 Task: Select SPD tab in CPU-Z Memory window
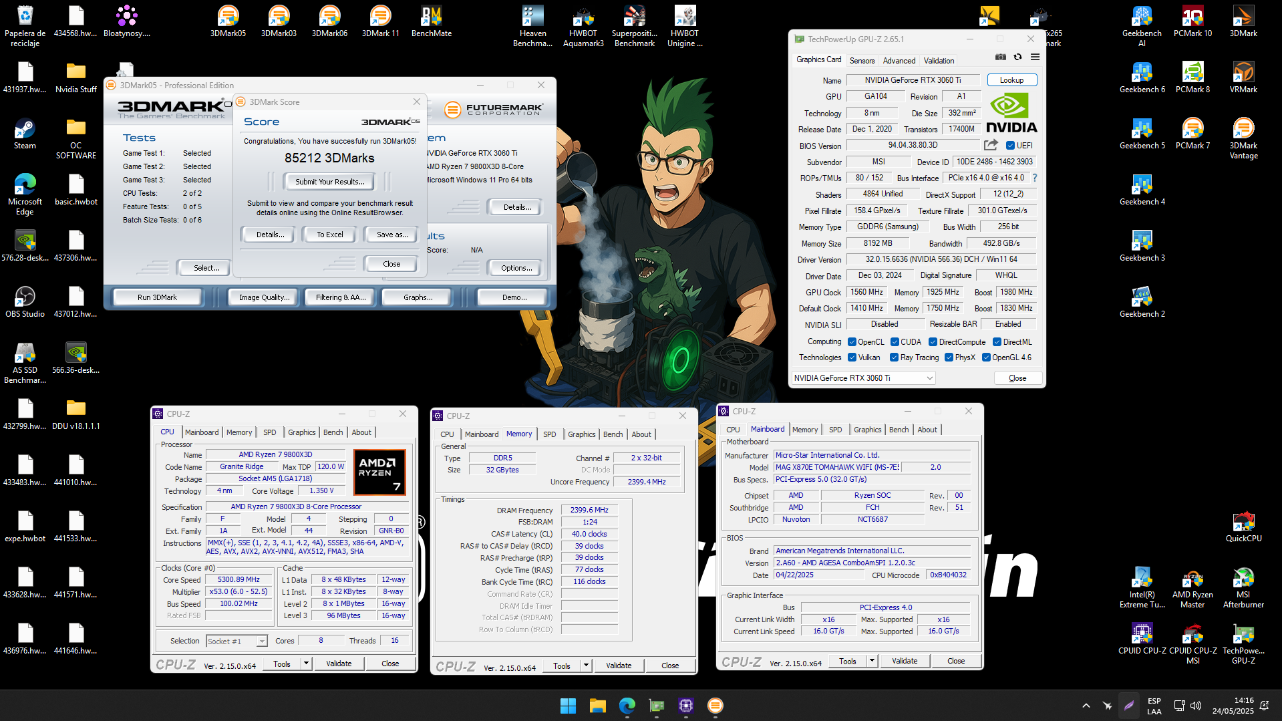549,434
